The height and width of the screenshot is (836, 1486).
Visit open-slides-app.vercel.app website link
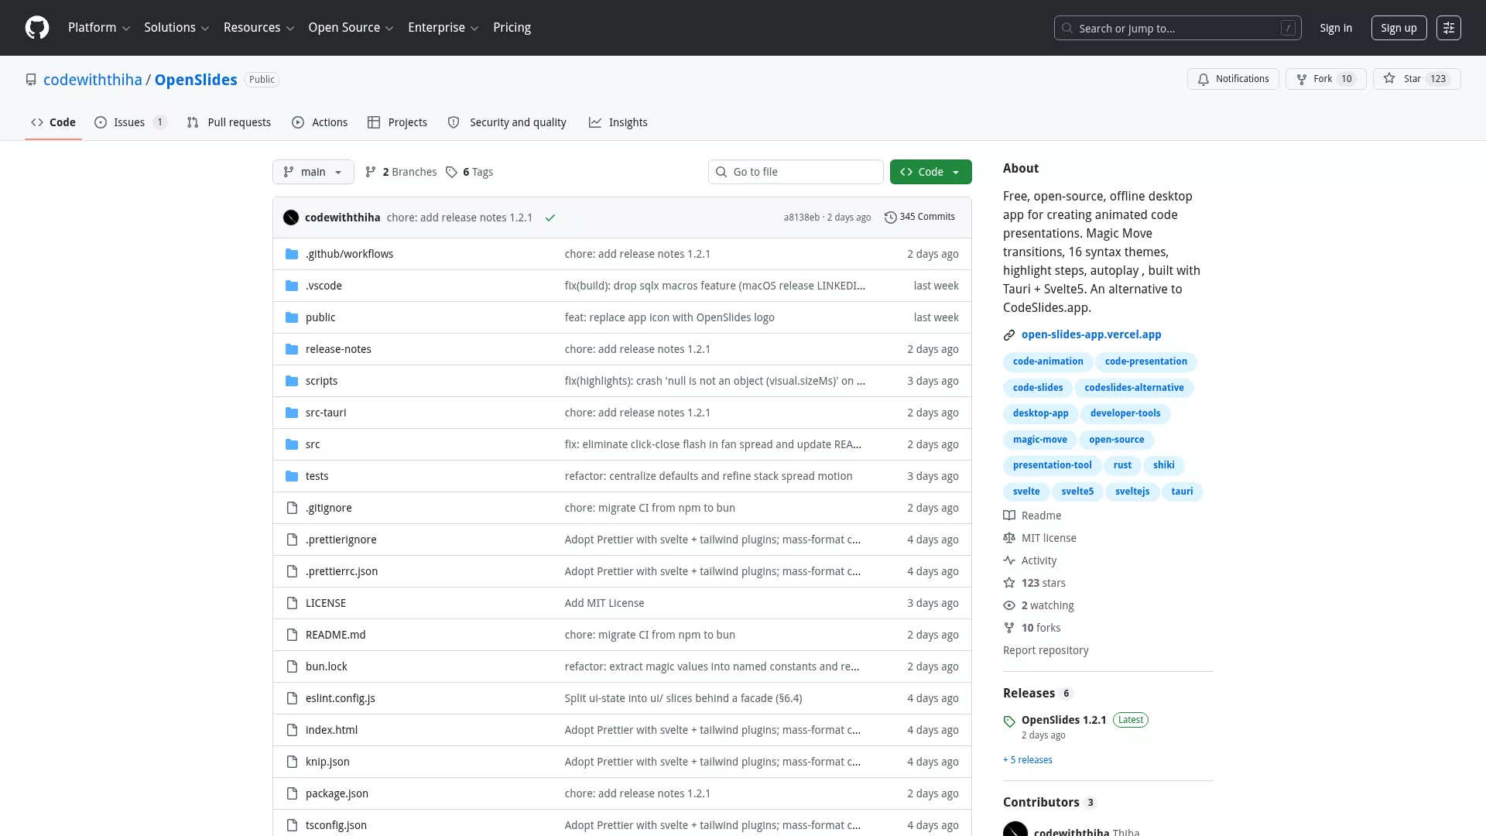[x=1091, y=334]
